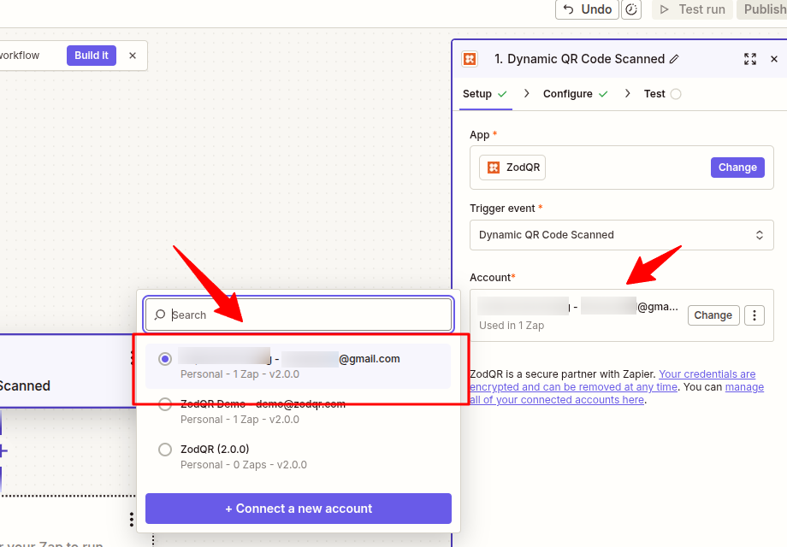787x547 pixels.
Task: Click the 'Personal - 0 Zaps - v2.0.0' text
Action: tap(244, 465)
